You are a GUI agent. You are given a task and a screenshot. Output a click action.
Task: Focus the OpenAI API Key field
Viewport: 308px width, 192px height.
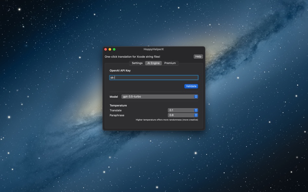(154, 78)
